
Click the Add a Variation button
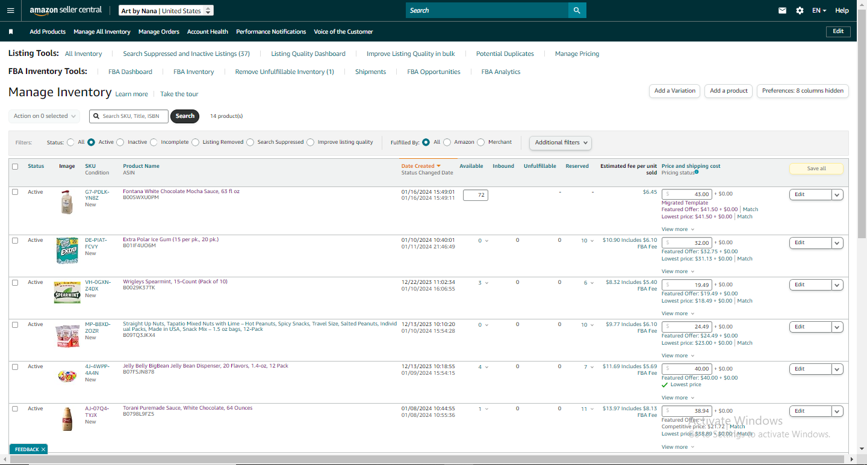[x=675, y=91]
